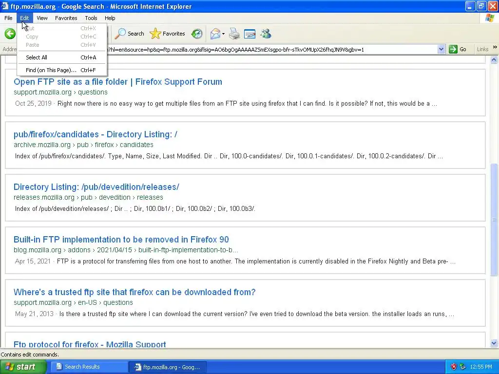Open Directory Listing /pub/devedition/releases/ link
This screenshot has width=499, height=374.
click(96, 187)
